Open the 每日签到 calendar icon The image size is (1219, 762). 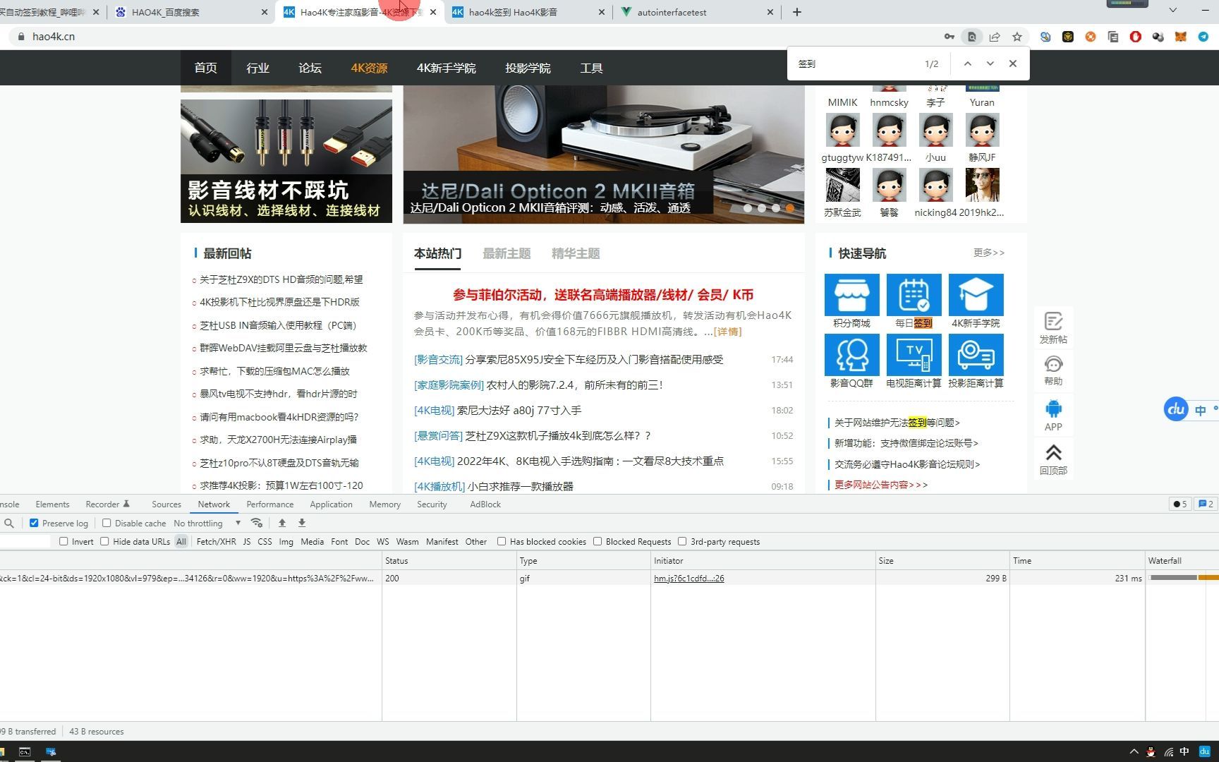point(914,294)
